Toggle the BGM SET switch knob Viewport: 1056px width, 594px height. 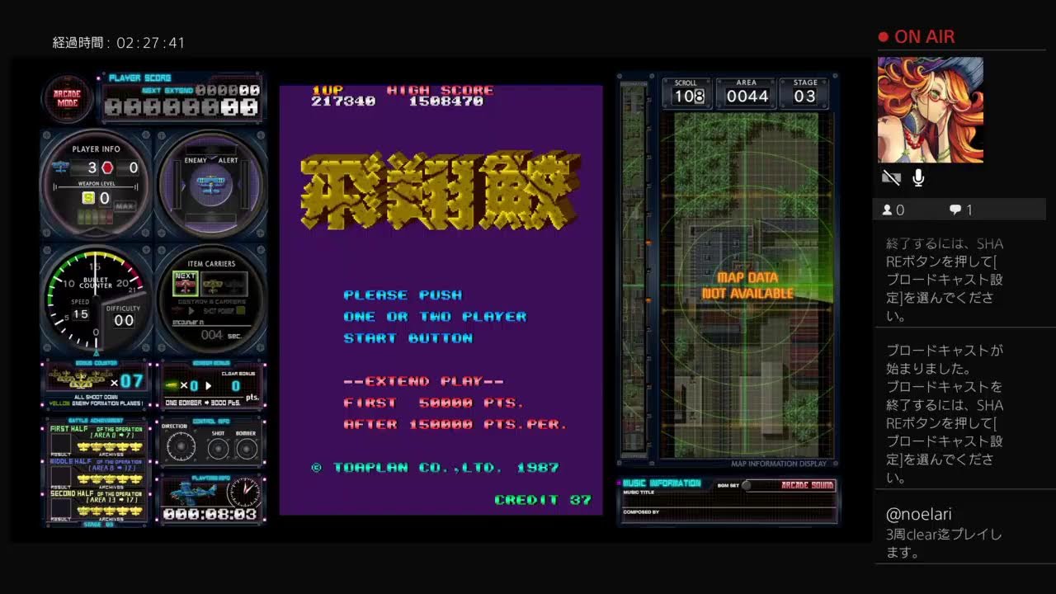pyautogui.click(x=747, y=485)
